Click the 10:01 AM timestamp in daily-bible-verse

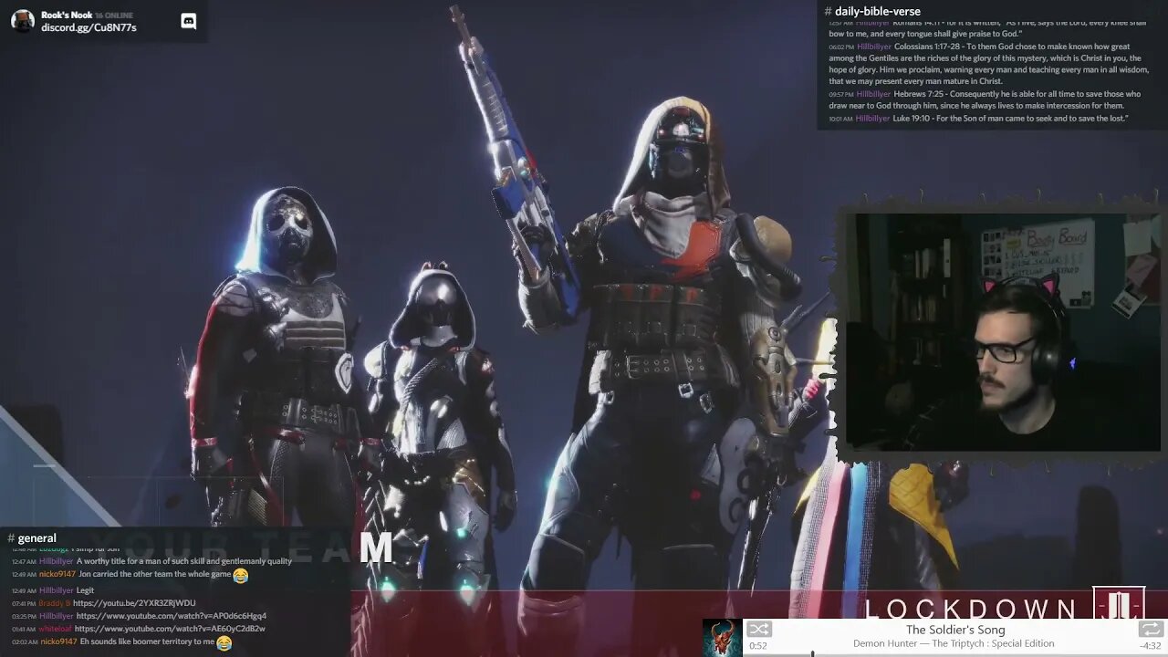(840, 119)
